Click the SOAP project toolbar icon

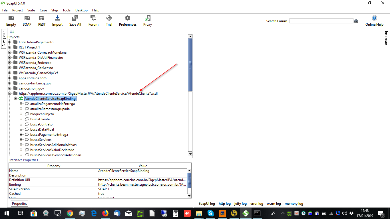point(27,18)
